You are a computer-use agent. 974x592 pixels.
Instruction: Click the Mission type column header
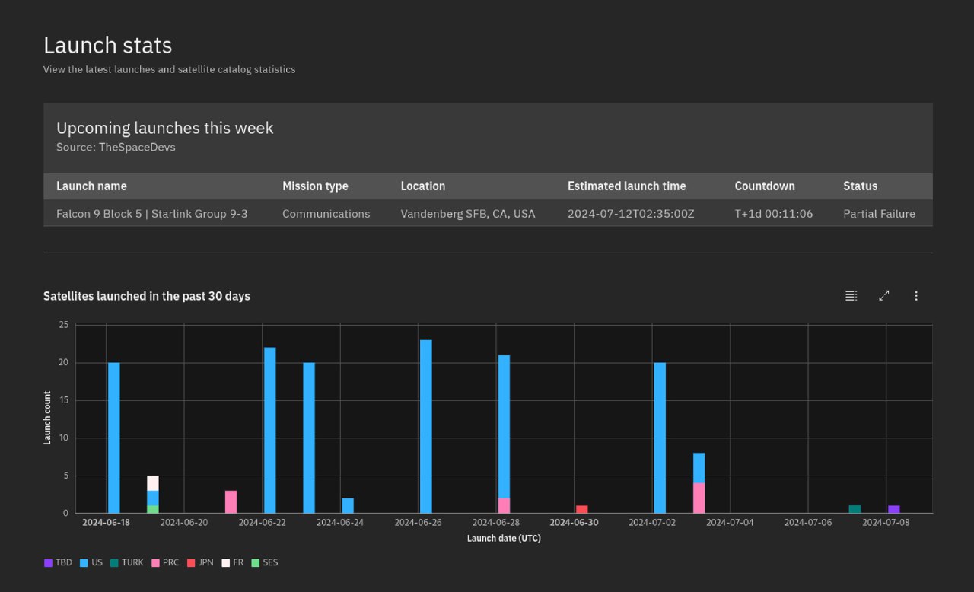pos(315,186)
